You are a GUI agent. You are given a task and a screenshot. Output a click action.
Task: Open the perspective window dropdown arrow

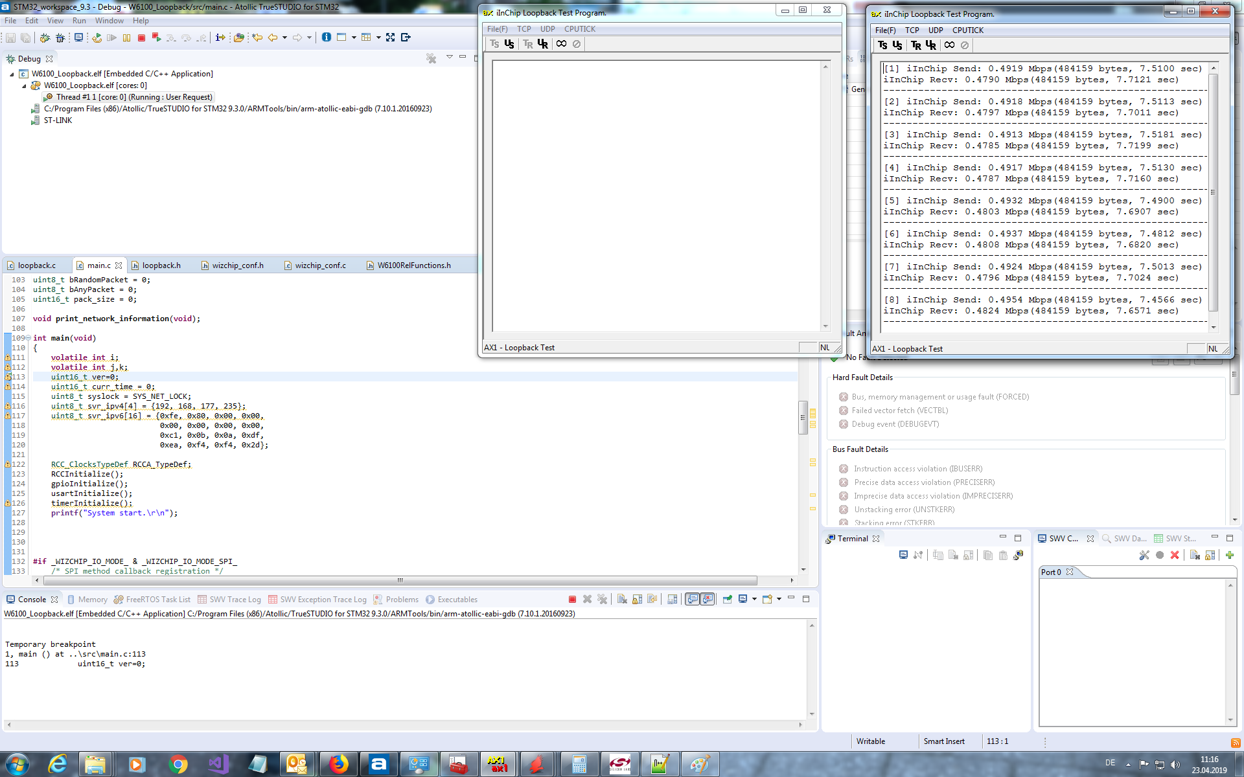click(x=354, y=38)
